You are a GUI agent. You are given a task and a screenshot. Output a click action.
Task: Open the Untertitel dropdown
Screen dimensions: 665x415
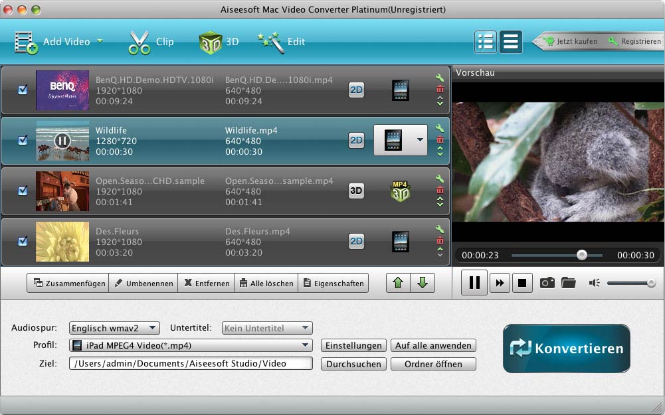point(267,328)
